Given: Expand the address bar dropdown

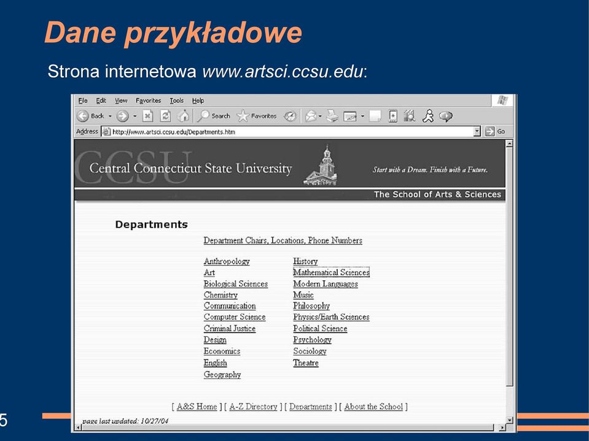Looking at the screenshot, I should [x=477, y=131].
